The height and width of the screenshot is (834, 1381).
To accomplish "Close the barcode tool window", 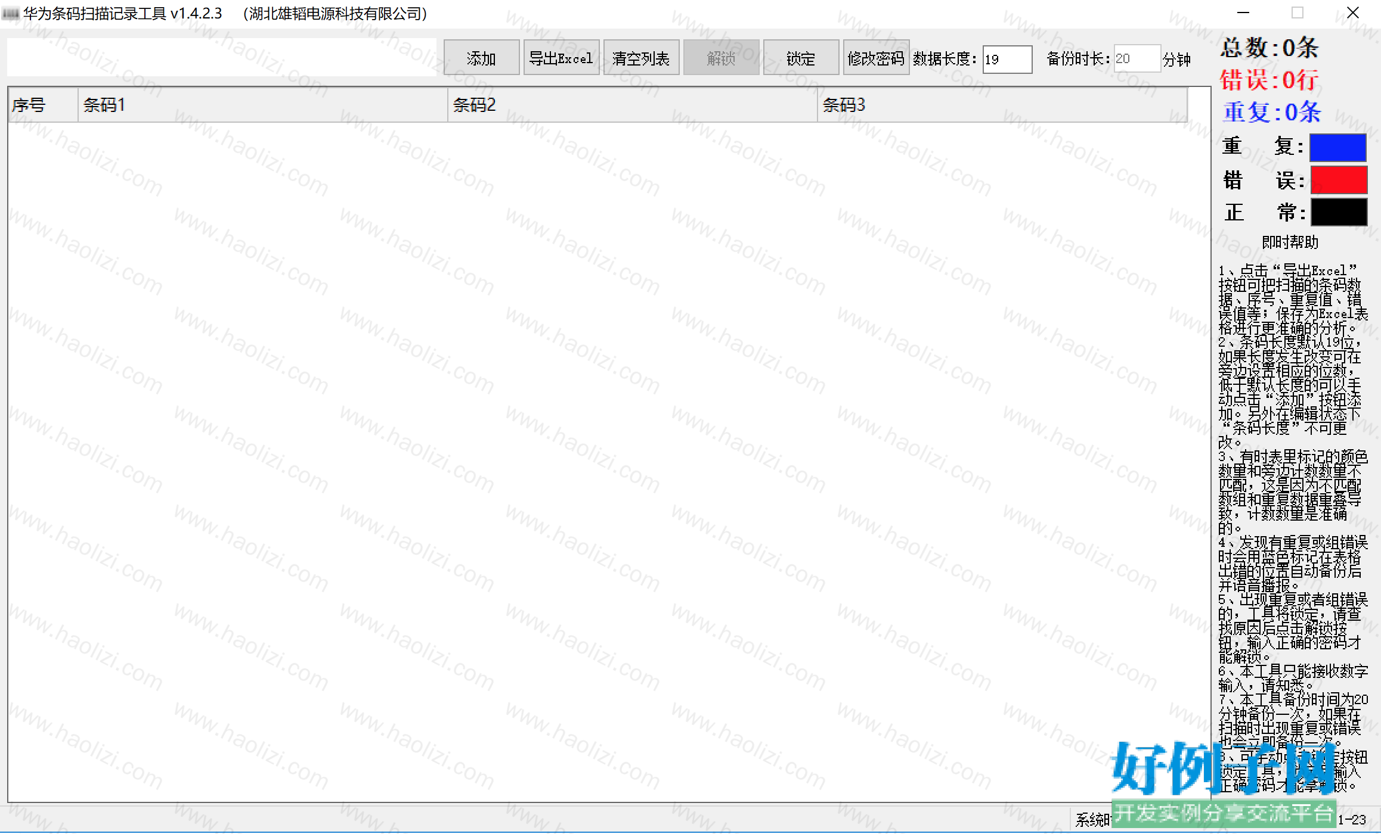I will (1352, 13).
